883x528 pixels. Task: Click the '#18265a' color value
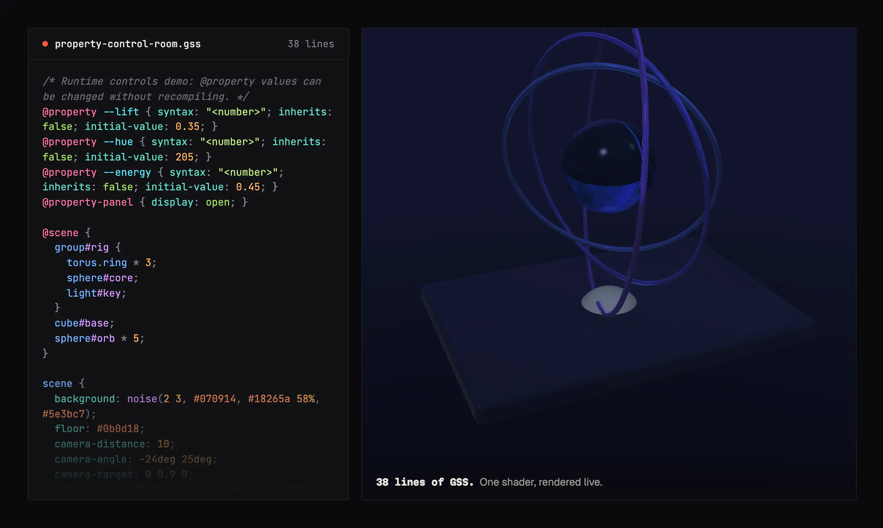(269, 399)
